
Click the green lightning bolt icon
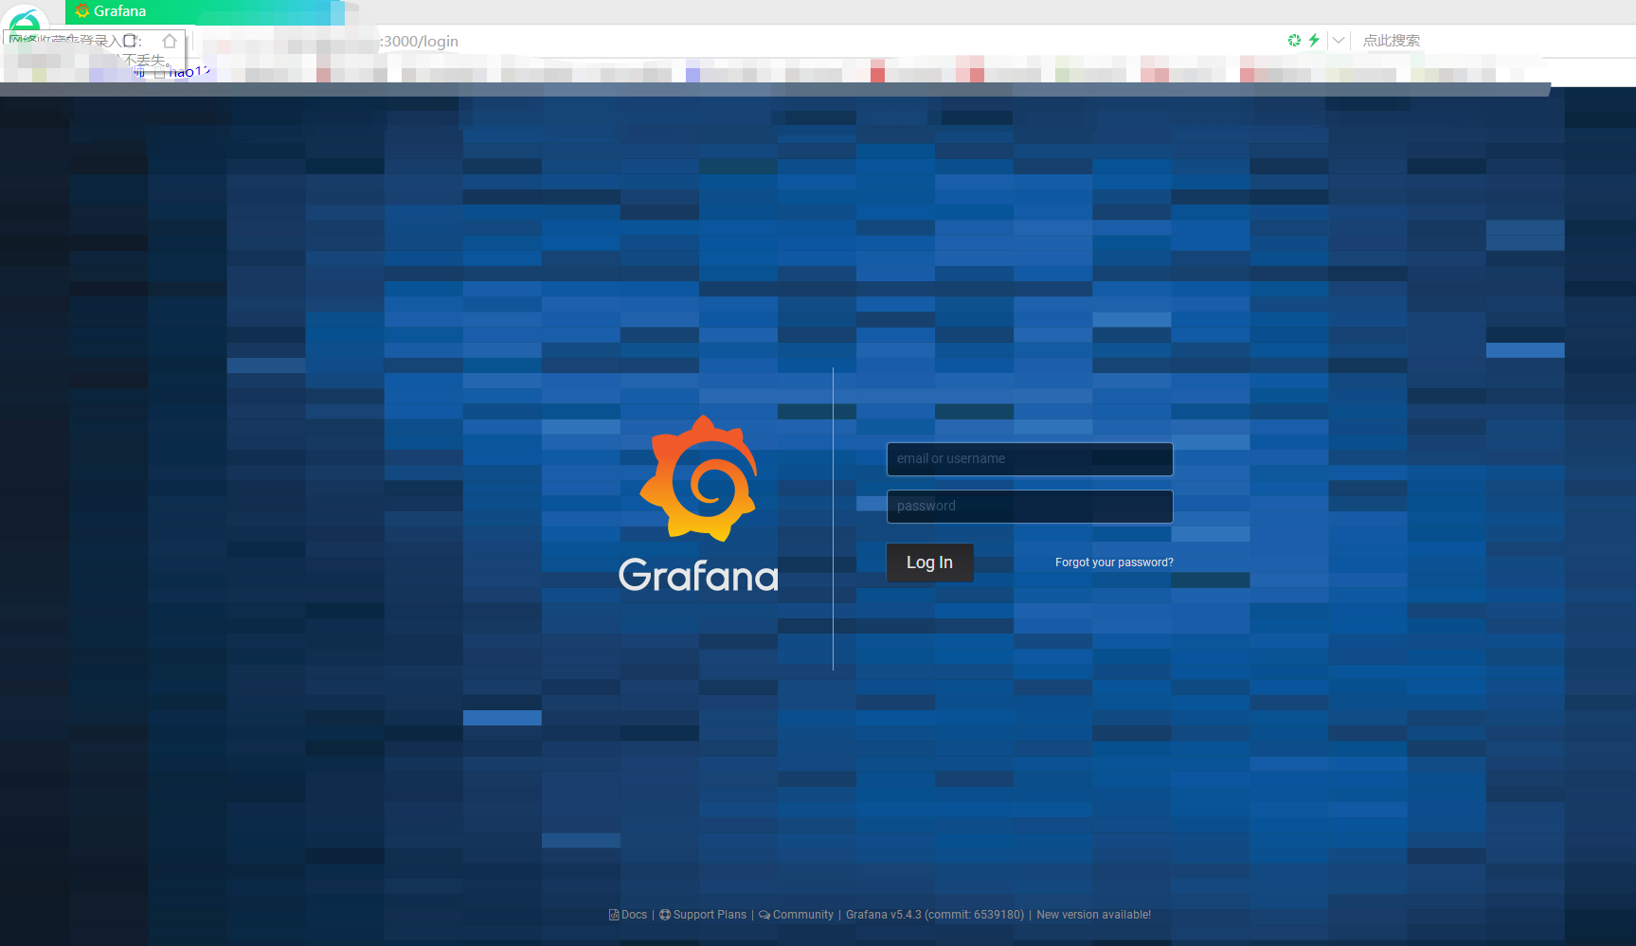point(1314,40)
